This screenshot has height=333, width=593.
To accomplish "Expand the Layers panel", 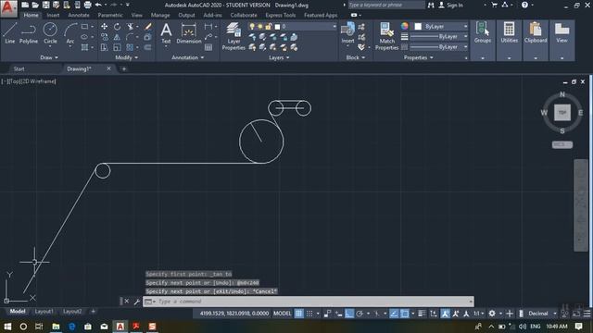I will tap(279, 57).
